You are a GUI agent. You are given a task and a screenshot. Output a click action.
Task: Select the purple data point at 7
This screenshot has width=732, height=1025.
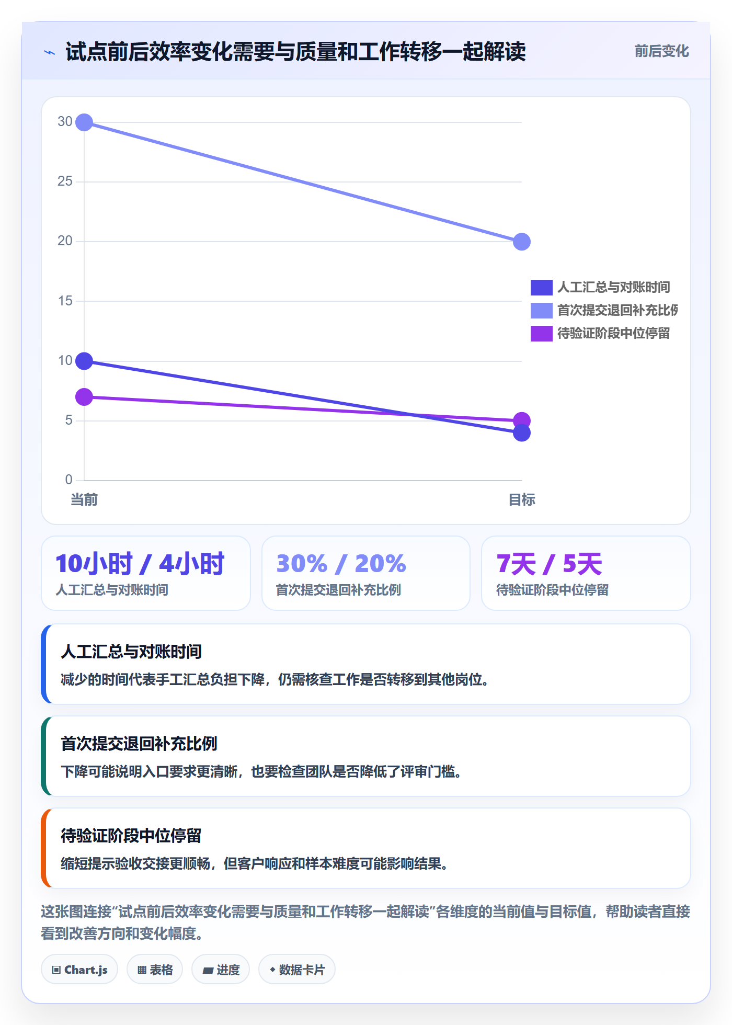point(84,397)
